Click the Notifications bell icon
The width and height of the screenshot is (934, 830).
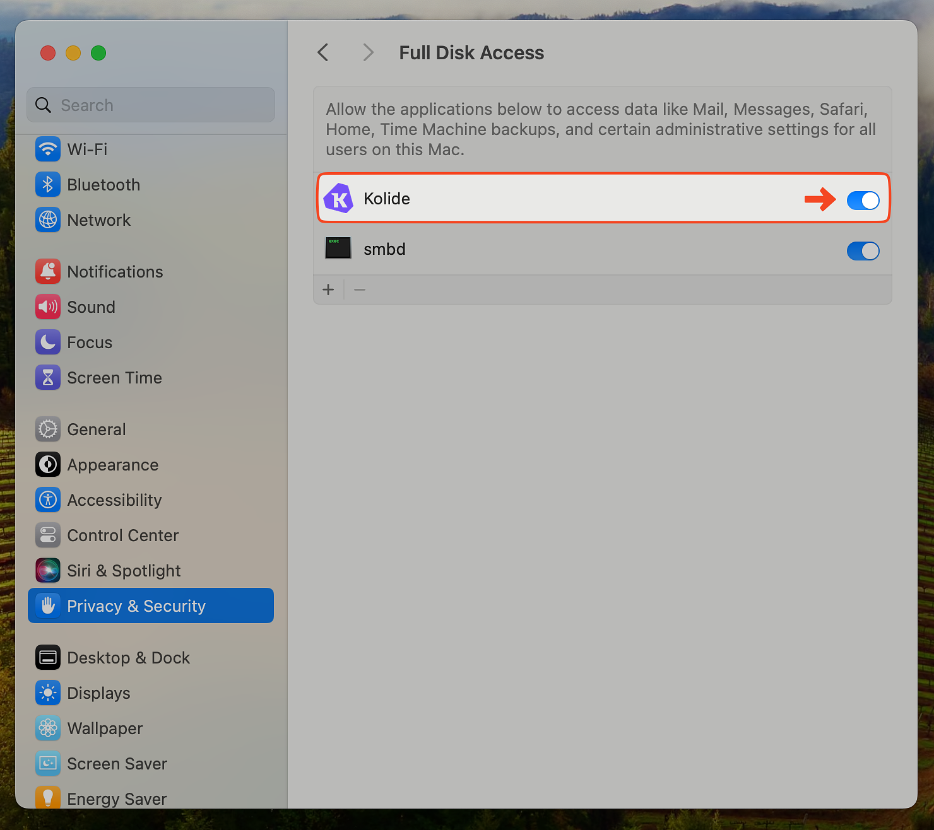[x=48, y=271]
